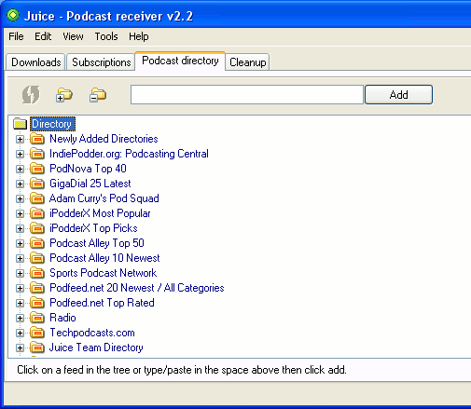Select iPodderX Top Picks text
This screenshot has height=409, width=471.
(93, 228)
